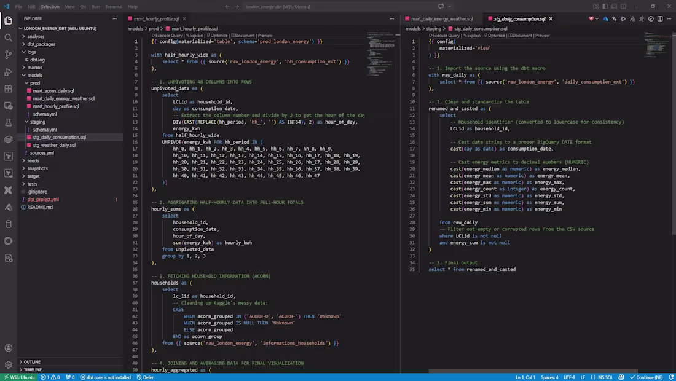
Task: Click Execute Query above left editor
Action: [168, 36]
